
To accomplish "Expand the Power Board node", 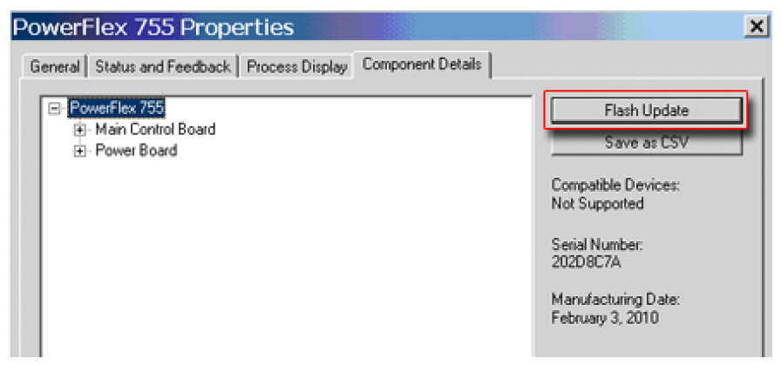I will [82, 151].
